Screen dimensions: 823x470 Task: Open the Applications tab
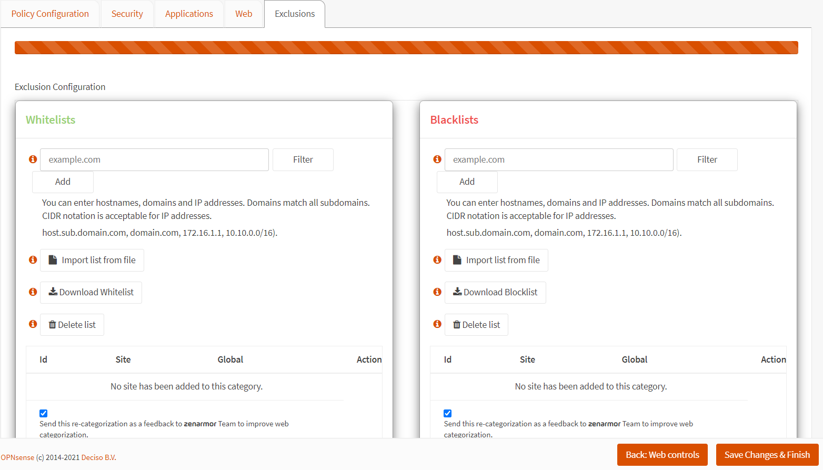coord(189,14)
